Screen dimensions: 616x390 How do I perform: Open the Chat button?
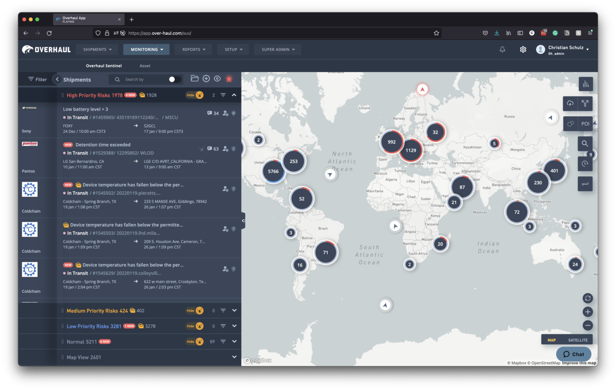click(574, 354)
